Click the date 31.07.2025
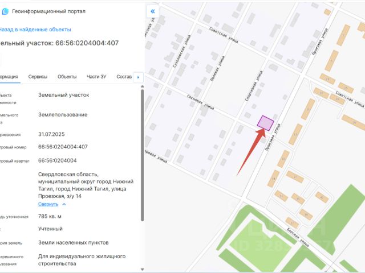 pos(51,134)
